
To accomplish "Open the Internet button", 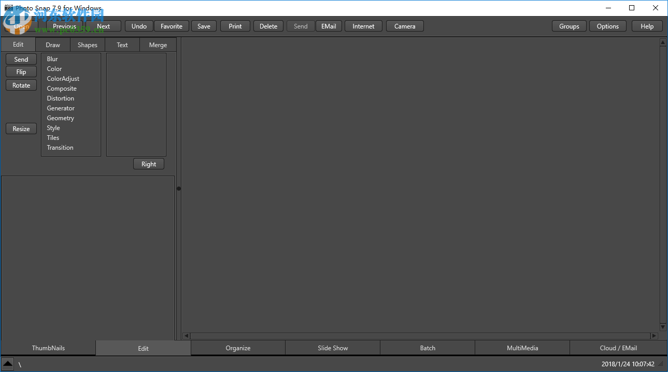I will tap(363, 26).
